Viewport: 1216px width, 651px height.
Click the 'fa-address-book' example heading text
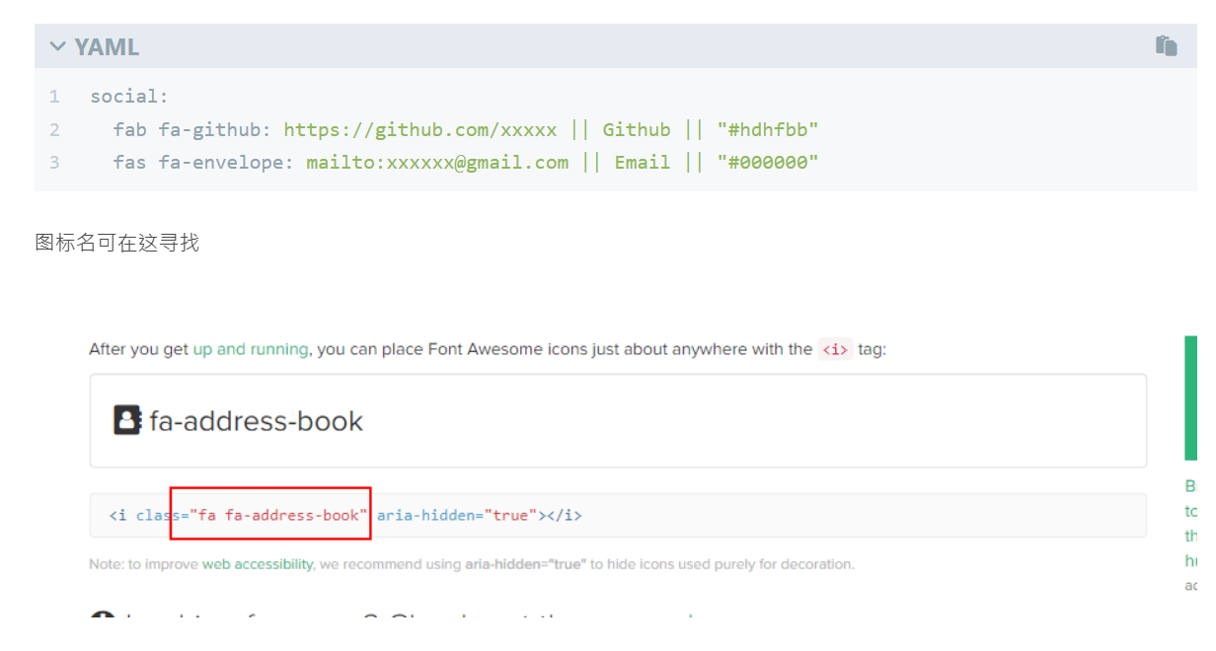point(256,421)
